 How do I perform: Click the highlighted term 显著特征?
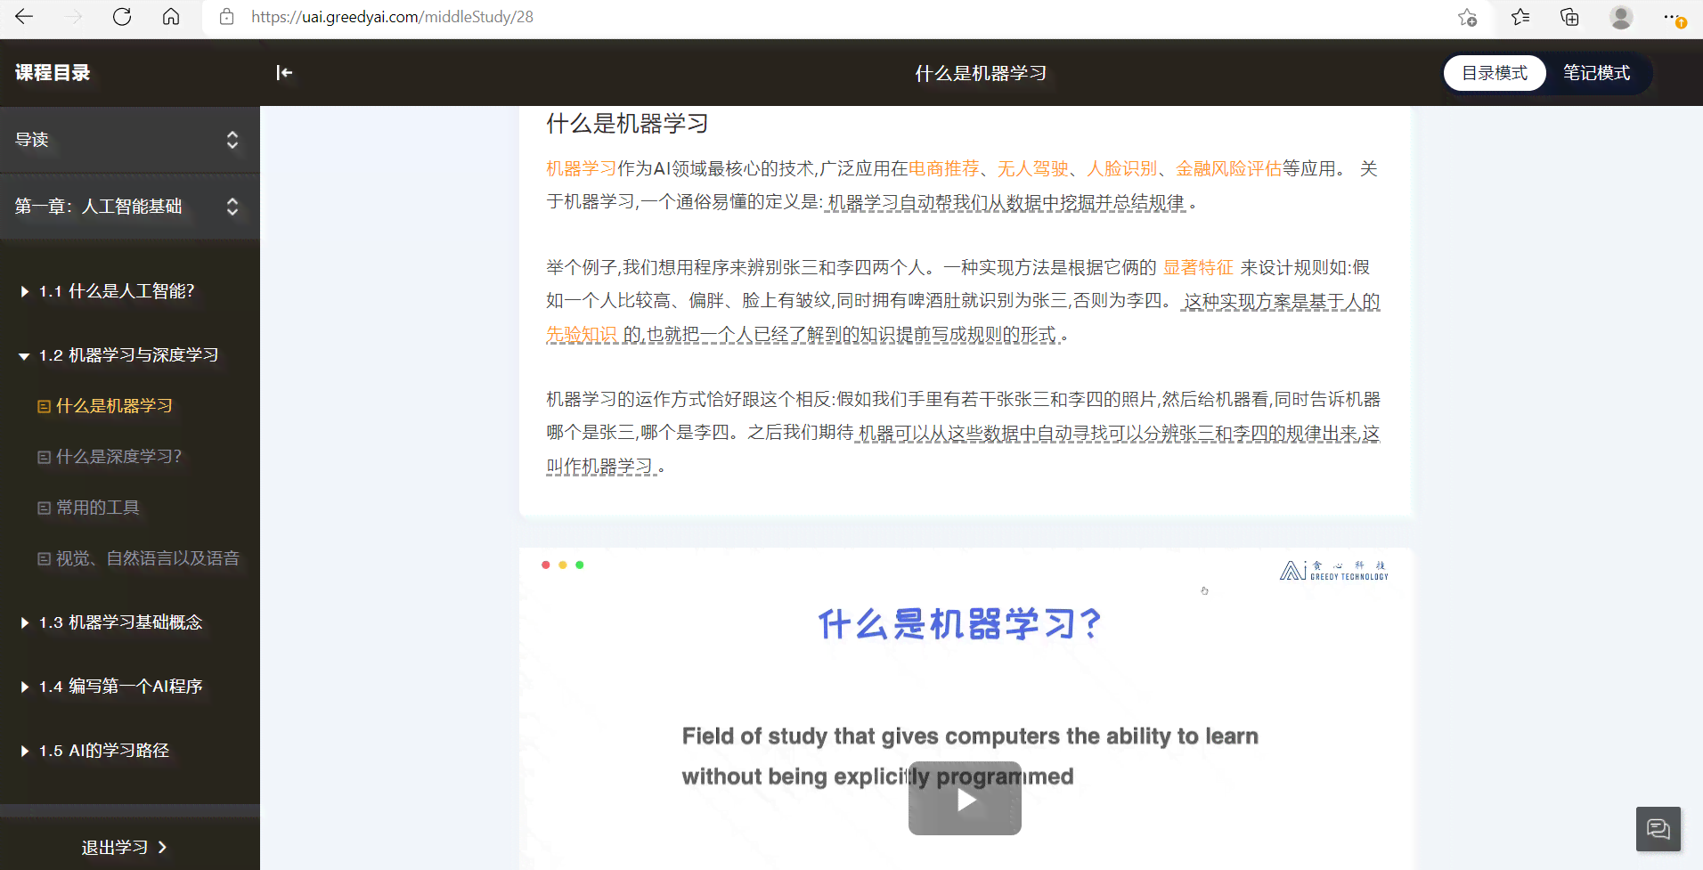click(1198, 267)
